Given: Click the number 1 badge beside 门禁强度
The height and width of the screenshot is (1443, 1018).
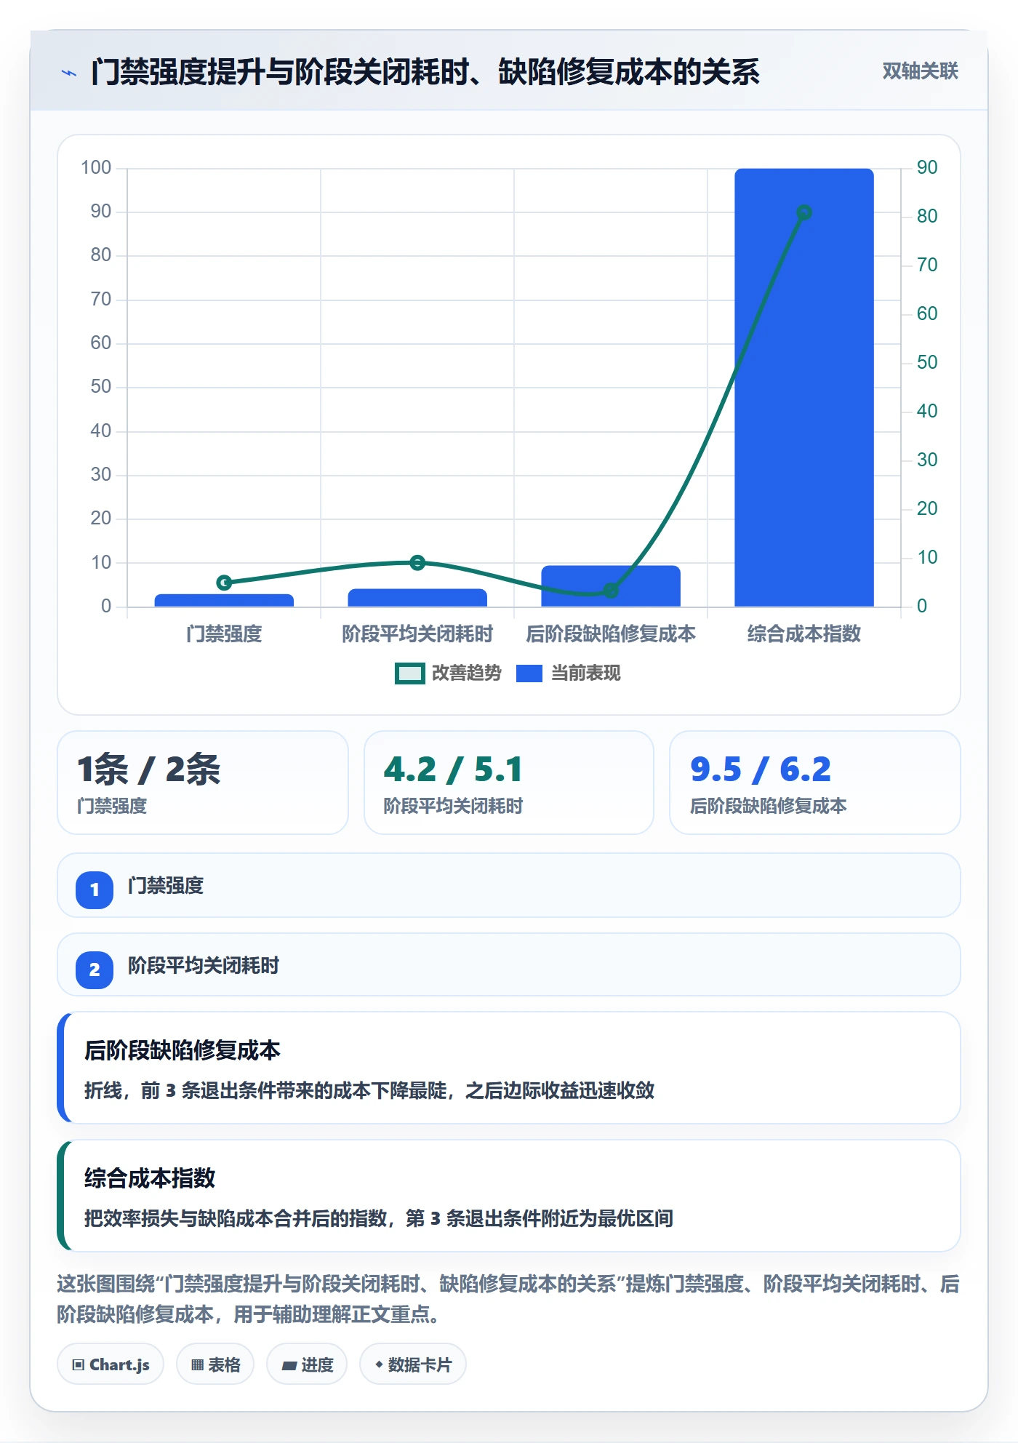Looking at the screenshot, I should [95, 890].
